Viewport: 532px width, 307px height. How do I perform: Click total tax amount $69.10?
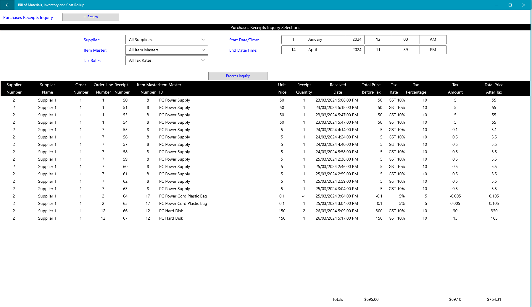455,299
